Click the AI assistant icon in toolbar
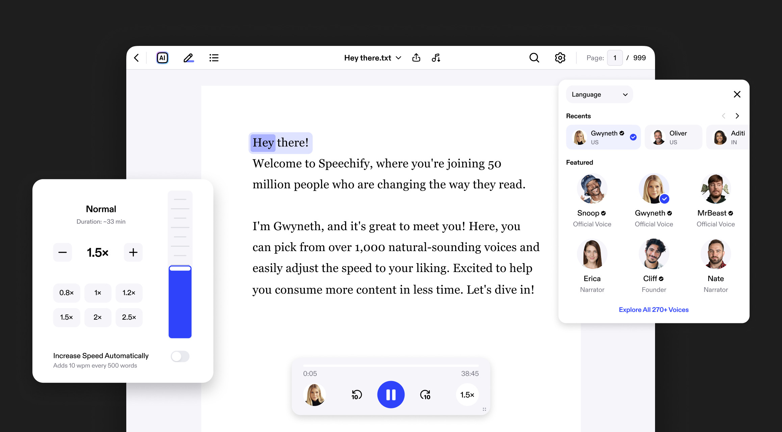The image size is (782, 432). [162, 58]
